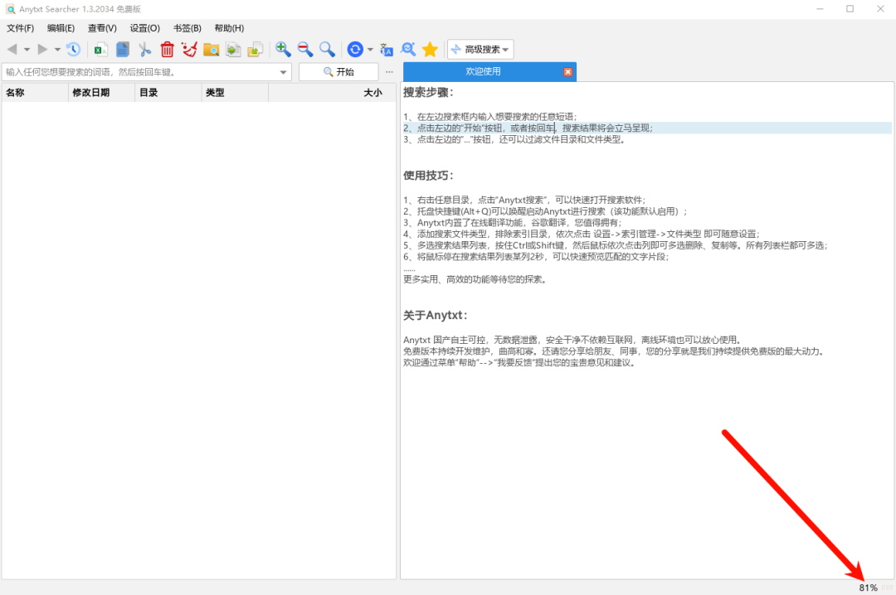
Task: Open the 设置(O) menu
Action: (x=144, y=28)
